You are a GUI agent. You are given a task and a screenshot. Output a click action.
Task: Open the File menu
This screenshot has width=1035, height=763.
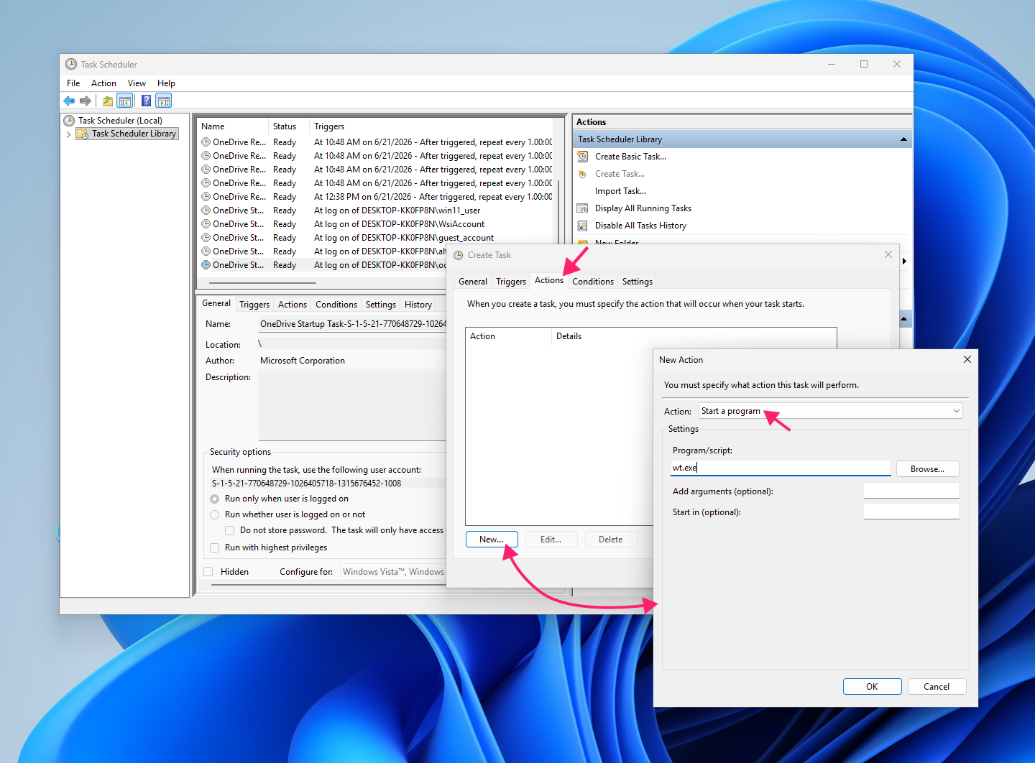pos(73,83)
